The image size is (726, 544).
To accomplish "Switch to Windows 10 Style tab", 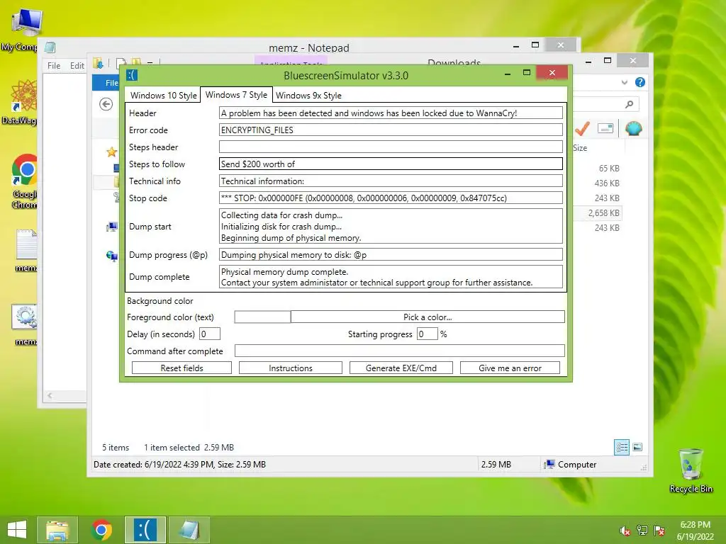I will [164, 96].
